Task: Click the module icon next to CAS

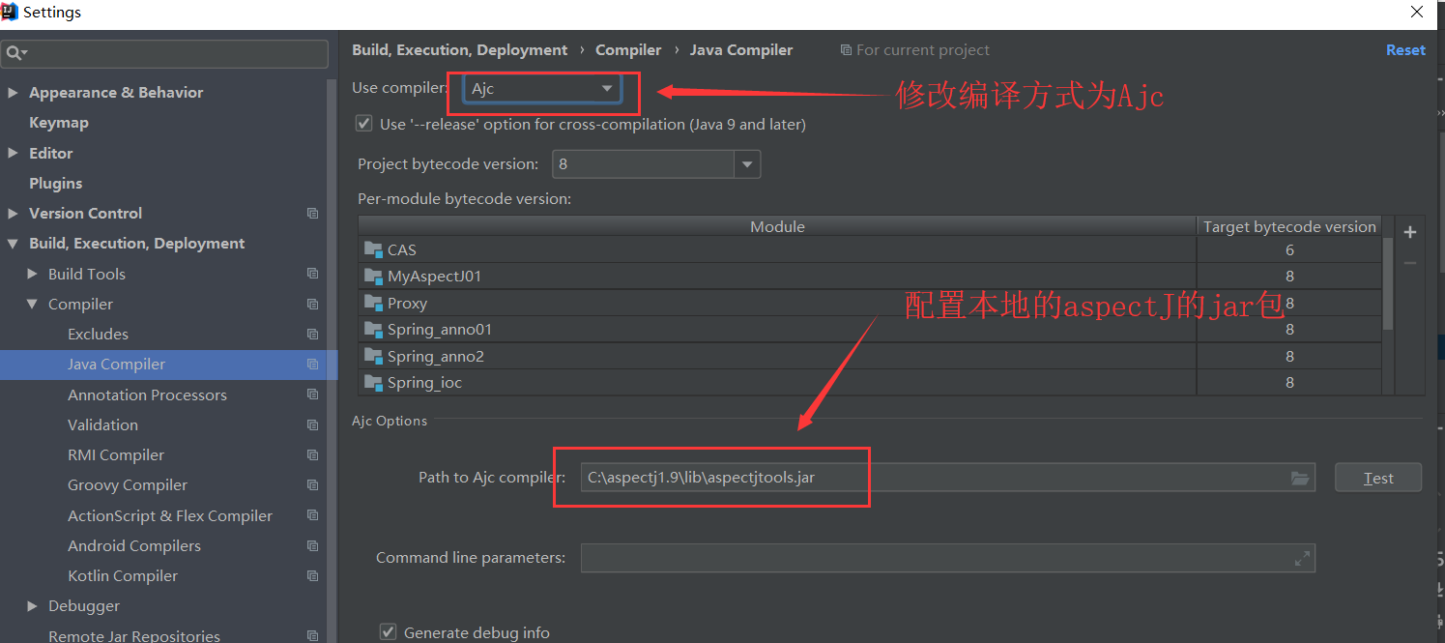Action: click(374, 249)
